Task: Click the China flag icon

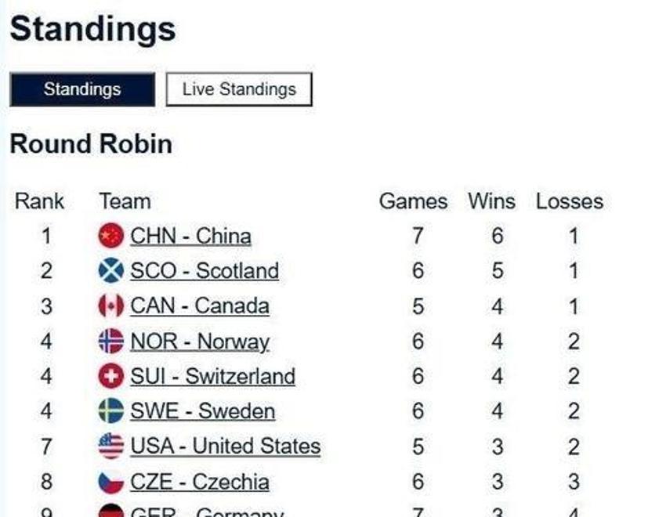Action: 111,236
